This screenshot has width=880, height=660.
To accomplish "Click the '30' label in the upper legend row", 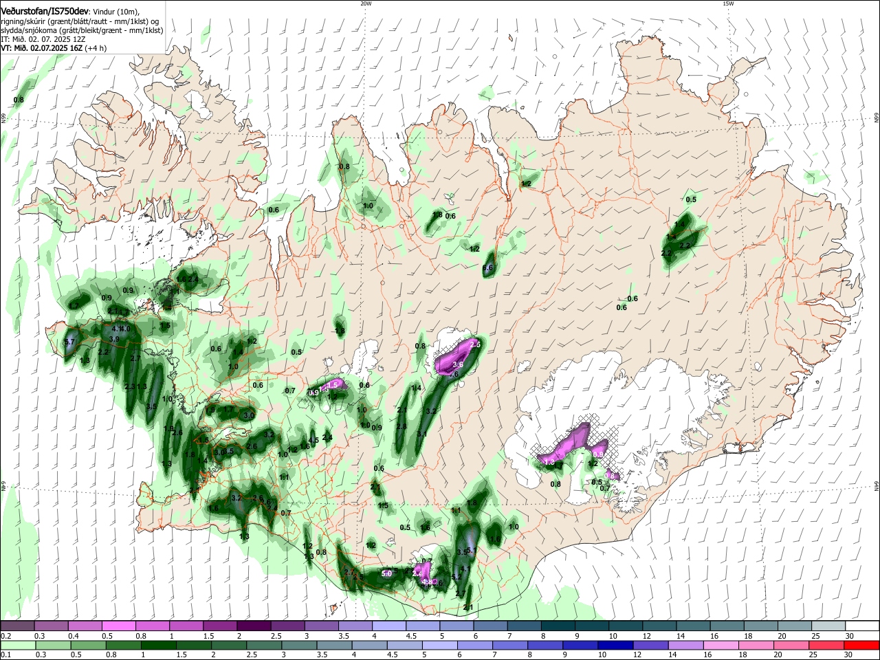I will pos(850,636).
